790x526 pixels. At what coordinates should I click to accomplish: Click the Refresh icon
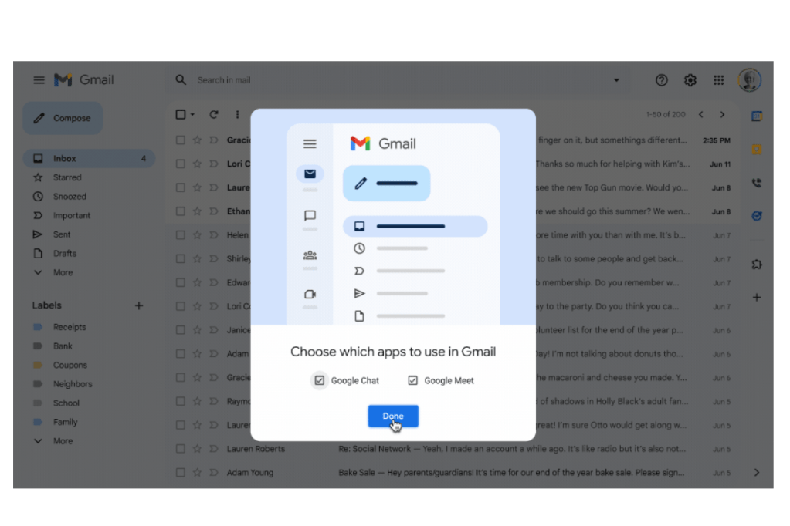point(214,115)
